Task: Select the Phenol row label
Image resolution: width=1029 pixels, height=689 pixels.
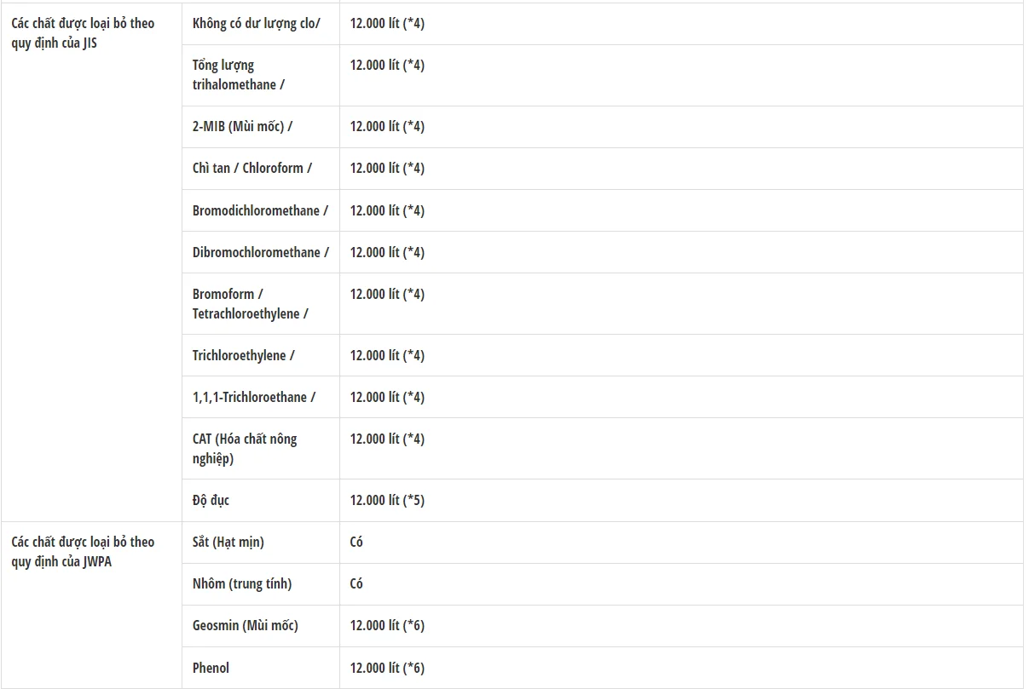Action: pos(211,669)
